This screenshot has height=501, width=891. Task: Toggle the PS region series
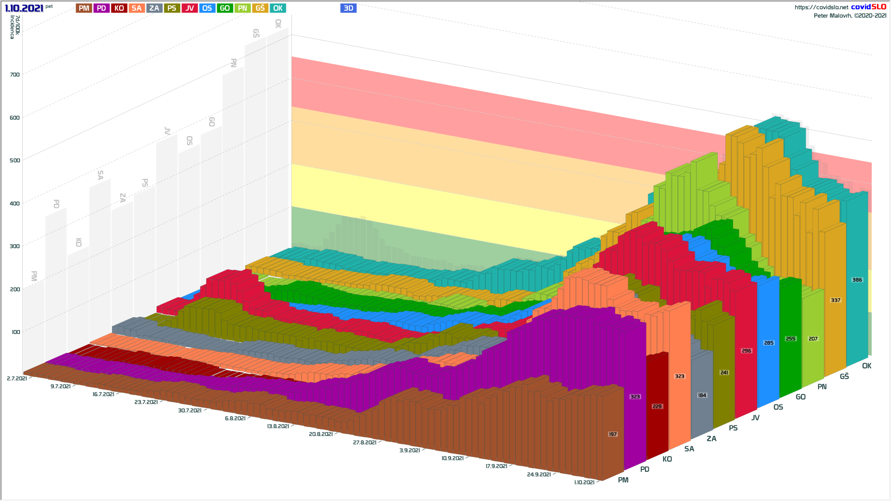[x=172, y=8]
